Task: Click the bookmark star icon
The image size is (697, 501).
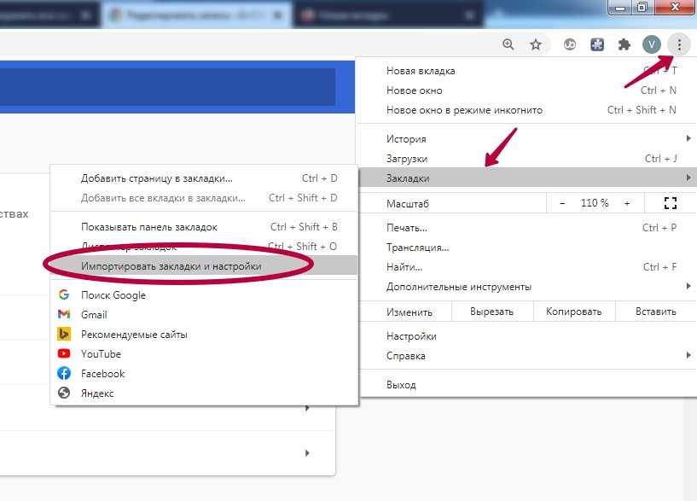Action: coord(536,44)
